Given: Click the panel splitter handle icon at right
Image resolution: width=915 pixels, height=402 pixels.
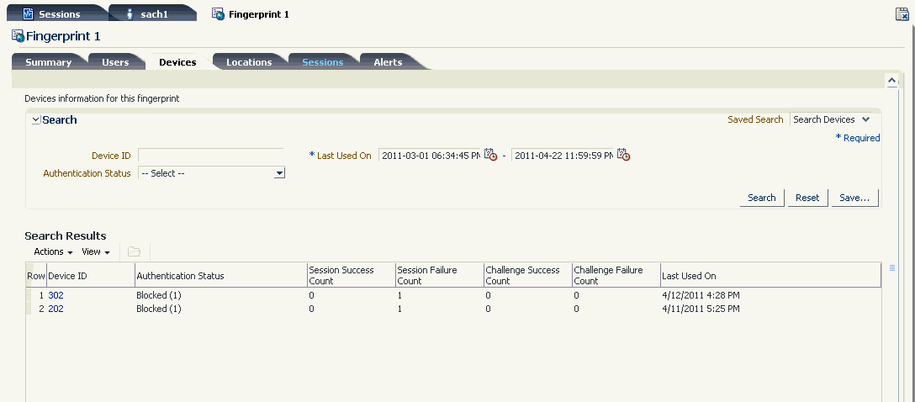Looking at the screenshot, I should (892, 267).
